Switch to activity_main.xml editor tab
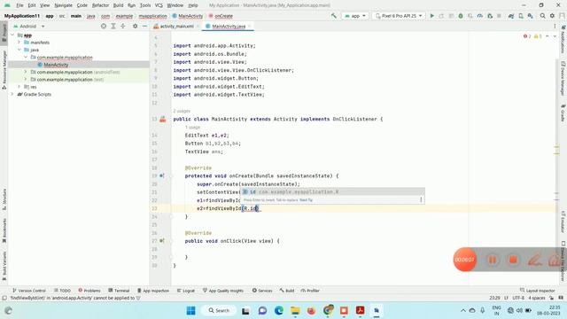This screenshot has width=567, height=319. click(176, 27)
